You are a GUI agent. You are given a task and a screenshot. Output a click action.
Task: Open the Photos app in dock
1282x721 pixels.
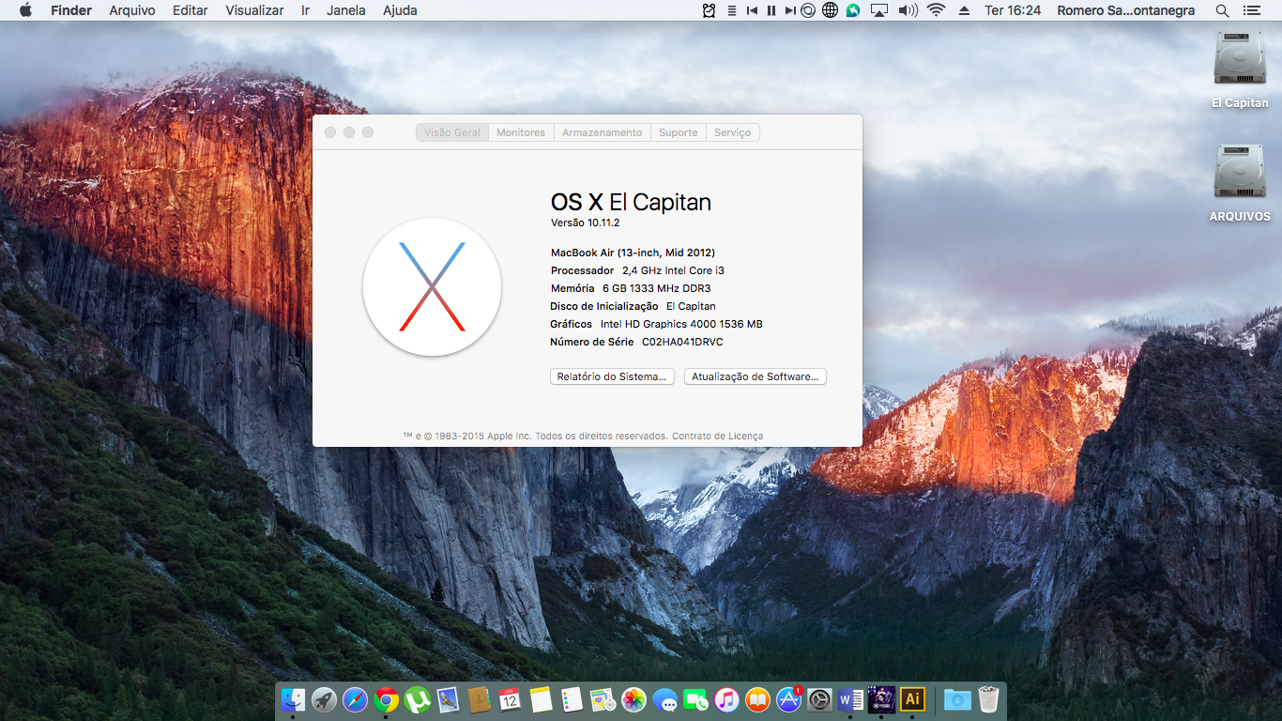(x=634, y=699)
